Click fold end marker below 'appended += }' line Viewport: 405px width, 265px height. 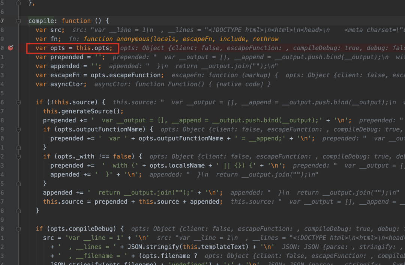(18, 184)
